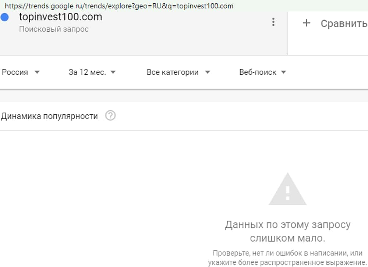Click the plus icon to add comparison

[x=307, y=23]
